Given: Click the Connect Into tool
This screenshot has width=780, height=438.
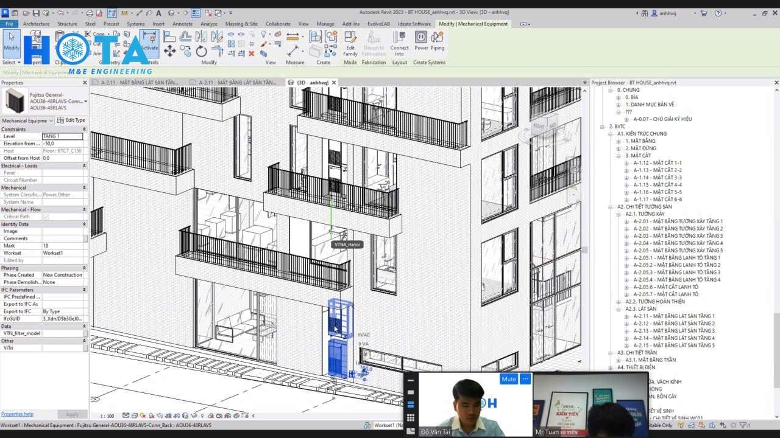Looking at the screenshot, I should pos(400,43).
